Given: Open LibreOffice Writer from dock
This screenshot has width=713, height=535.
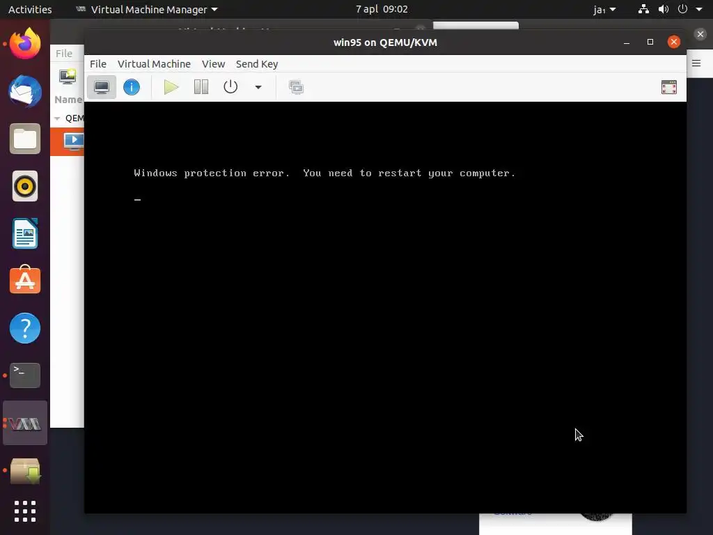Looking at the screenshot, I should [x=25, y=233].
